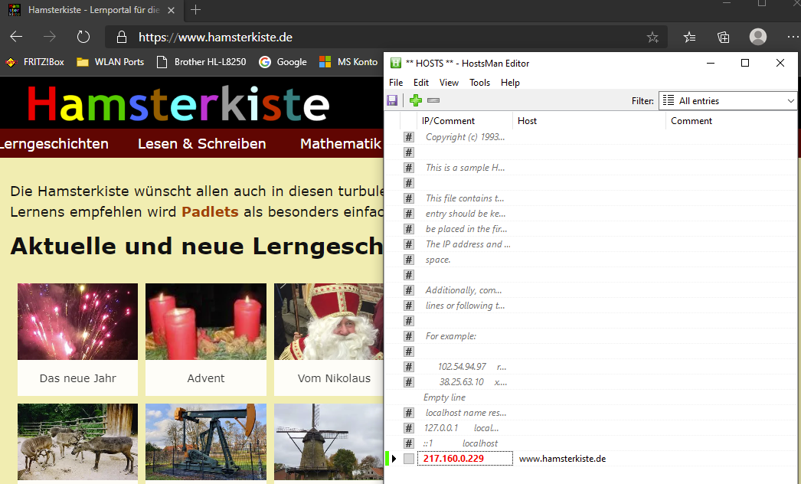Open the windmill photo thumbnail
This screenshot has height=484, width=801.
(x=329, y=442)
